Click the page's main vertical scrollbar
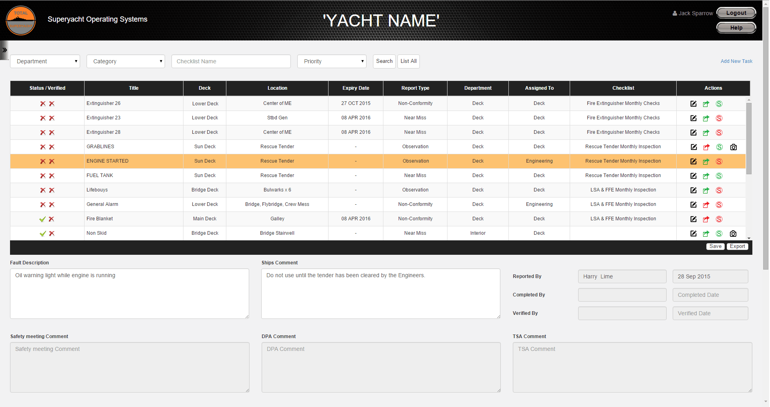770x407 pixels. tap(766, 138)
